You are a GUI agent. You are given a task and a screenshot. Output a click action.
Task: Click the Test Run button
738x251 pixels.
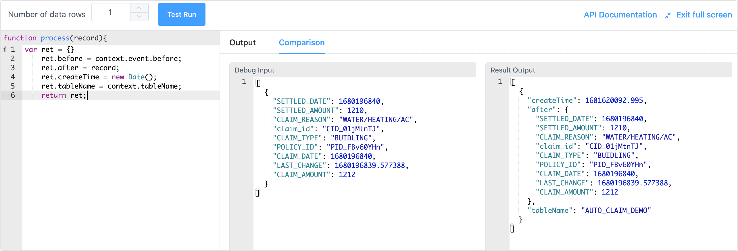[182, 15]
